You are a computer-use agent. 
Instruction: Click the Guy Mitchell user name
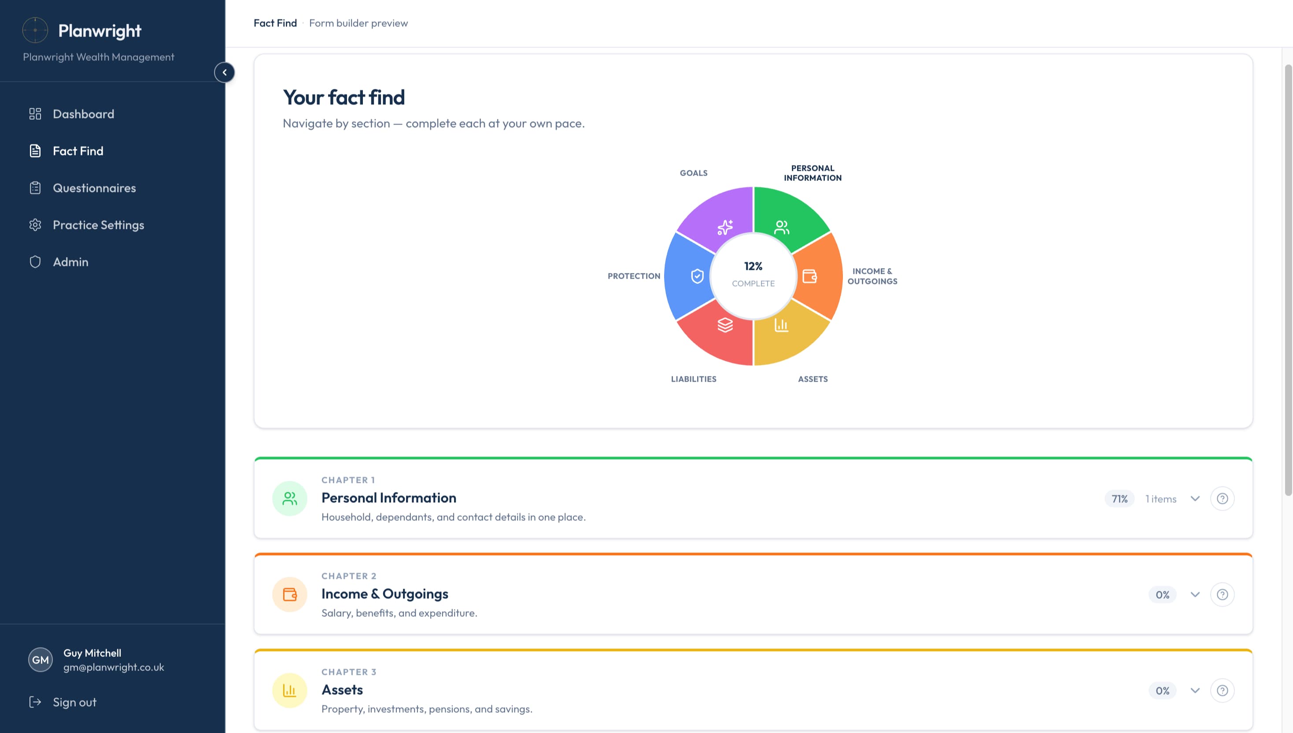tap(92, 653)
